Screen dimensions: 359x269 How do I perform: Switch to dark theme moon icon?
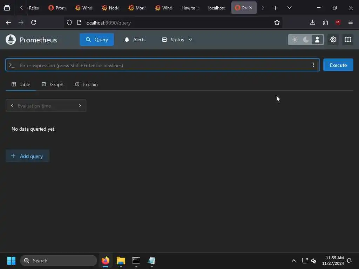(306, 40)
